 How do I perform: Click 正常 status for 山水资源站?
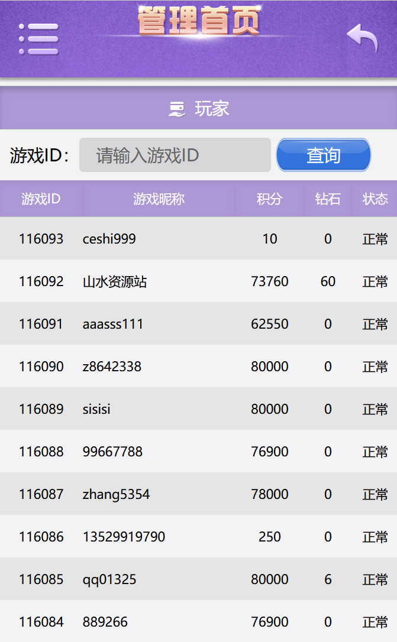click(375, 281)
